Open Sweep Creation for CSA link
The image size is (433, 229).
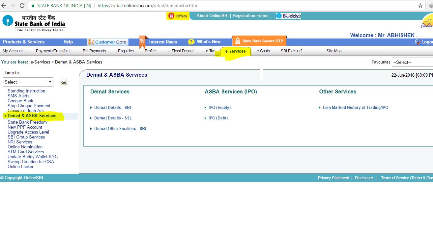point(31,162)
